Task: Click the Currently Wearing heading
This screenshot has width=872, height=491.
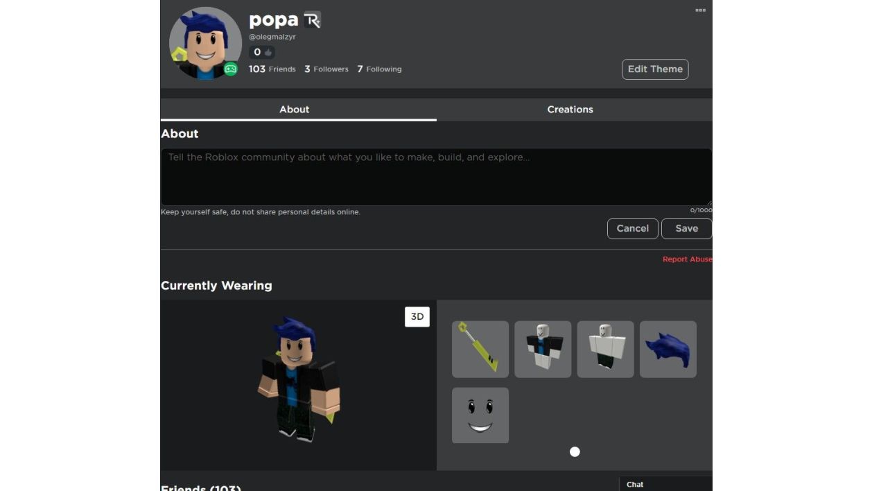Action: click(x=216, y=286)
